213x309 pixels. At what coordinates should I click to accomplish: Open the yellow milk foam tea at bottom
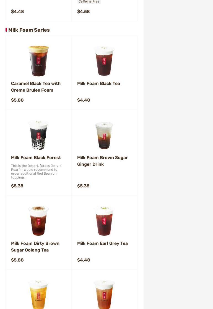[x=38, y=294]
